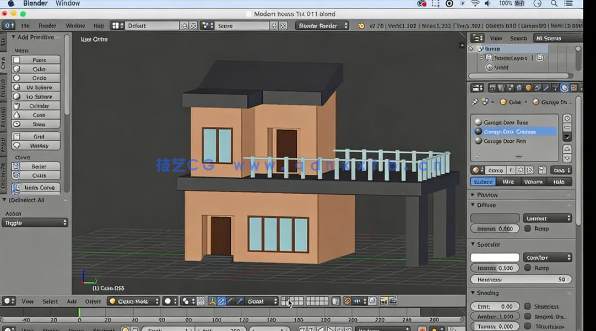Switch to the Wire tab in material panel
Screen dimensions: 596x331
pyautogui.click(x=508, y=181)
